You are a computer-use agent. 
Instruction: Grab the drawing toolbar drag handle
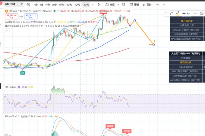coord(166,13)
